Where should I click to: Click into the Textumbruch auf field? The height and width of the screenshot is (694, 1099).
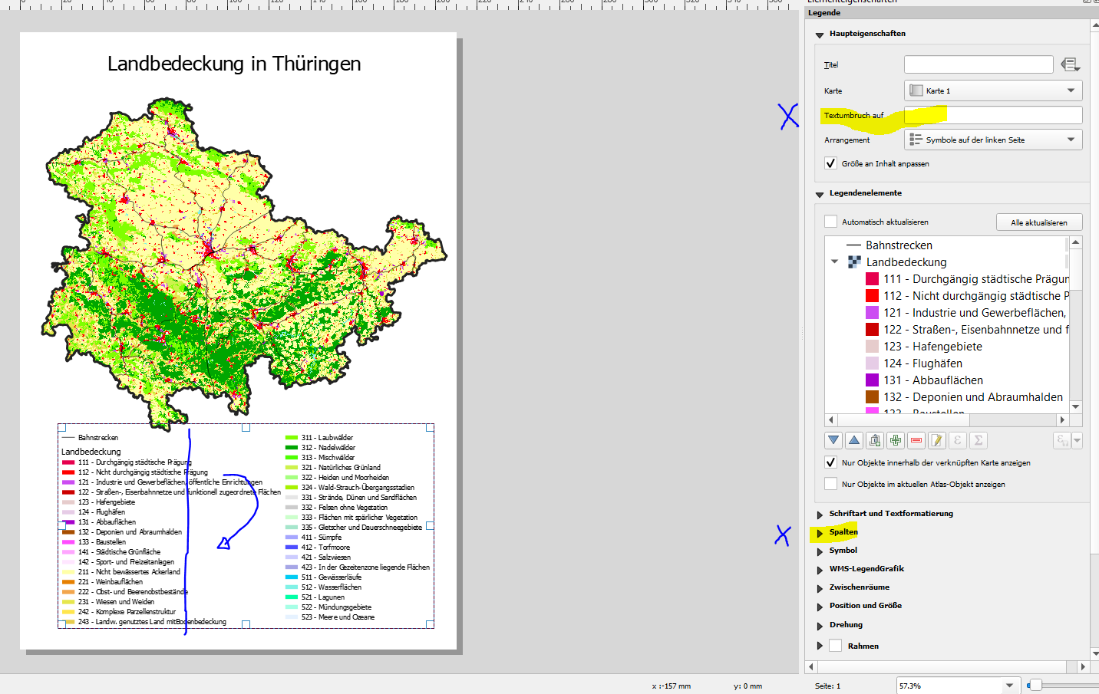(x=993, y=115)
